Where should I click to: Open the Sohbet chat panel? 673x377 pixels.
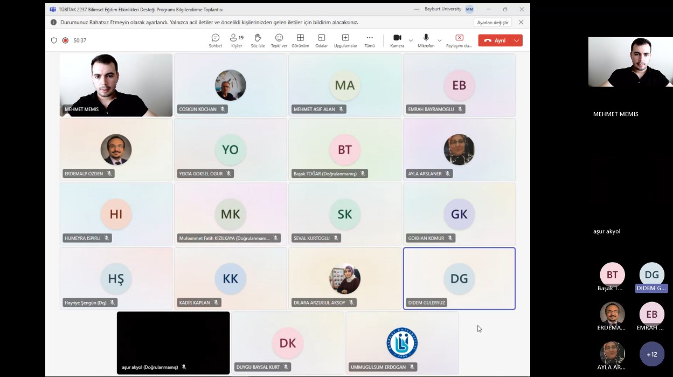pos(215,40)
